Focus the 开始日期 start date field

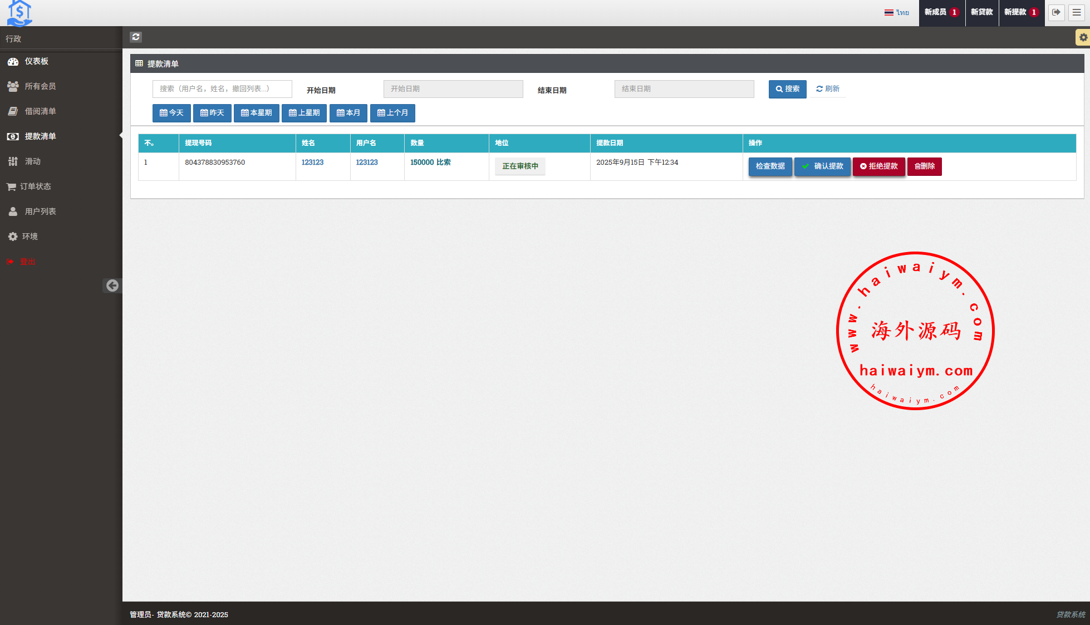453,89
